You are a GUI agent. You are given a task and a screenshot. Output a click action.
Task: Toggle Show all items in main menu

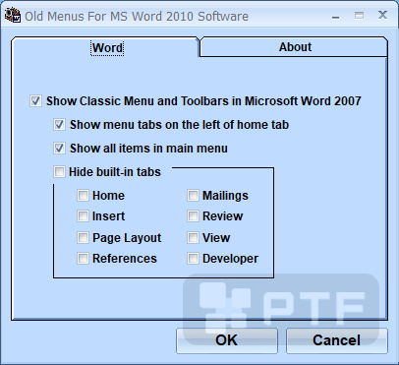[x=59, y=149]
